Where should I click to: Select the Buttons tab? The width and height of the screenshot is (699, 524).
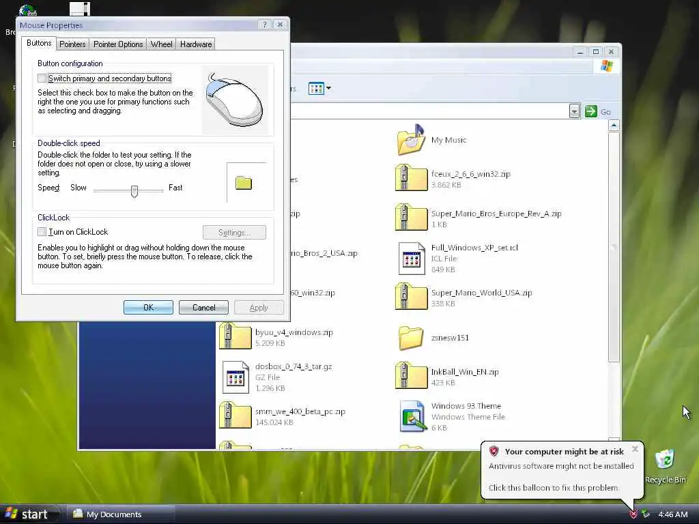tap(39, 43)
